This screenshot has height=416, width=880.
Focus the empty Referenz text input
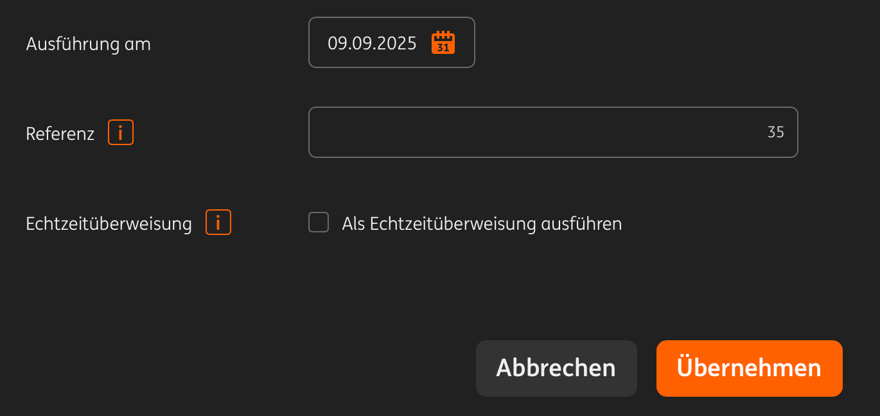[553, 132]
